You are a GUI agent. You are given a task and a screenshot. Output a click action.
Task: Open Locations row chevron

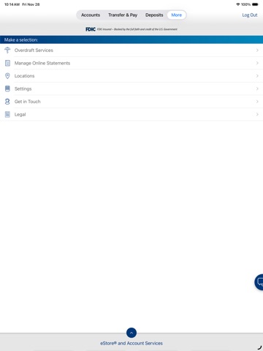pos(257,76)
